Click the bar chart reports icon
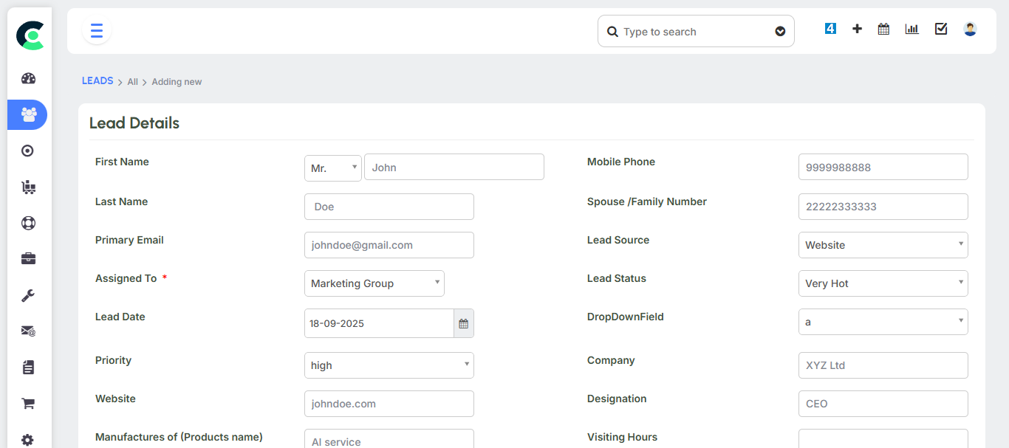The width and height of the screenshot is (1009, 448). pyautogui.click(x=911, y=28)
